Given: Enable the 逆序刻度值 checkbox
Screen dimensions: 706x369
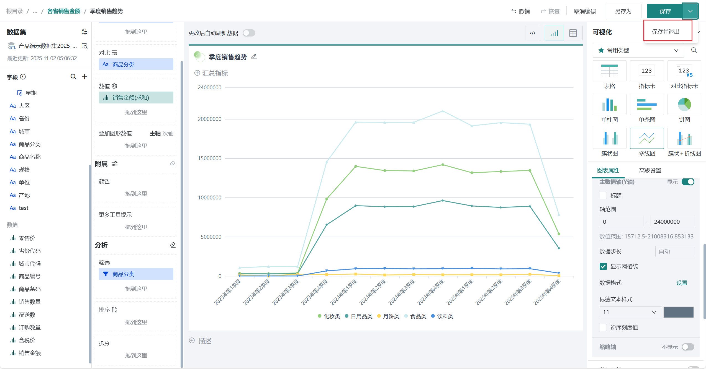Looking at the screenshot, I should pos(603,328).
